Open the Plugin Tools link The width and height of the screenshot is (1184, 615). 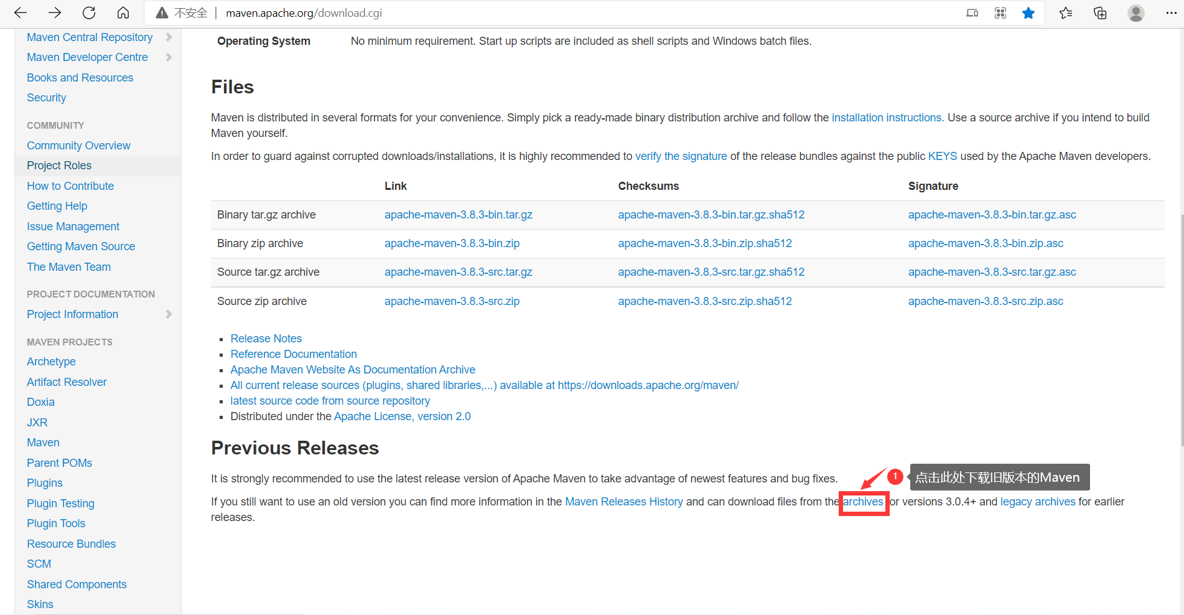tap(56, 523)
